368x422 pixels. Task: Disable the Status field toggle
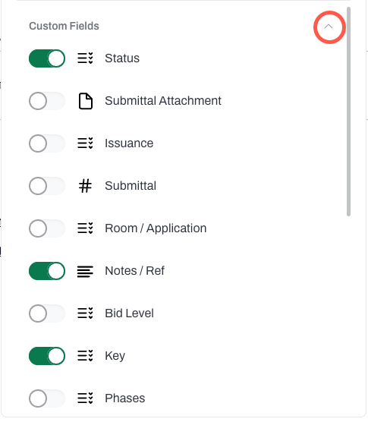click(x=47, y=58)
